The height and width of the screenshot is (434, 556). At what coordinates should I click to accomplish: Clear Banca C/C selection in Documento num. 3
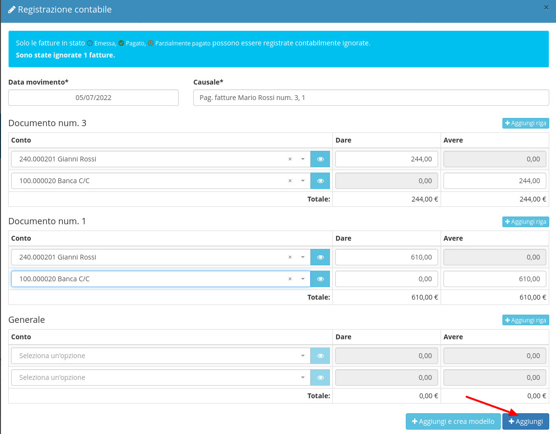coord(290,181)
